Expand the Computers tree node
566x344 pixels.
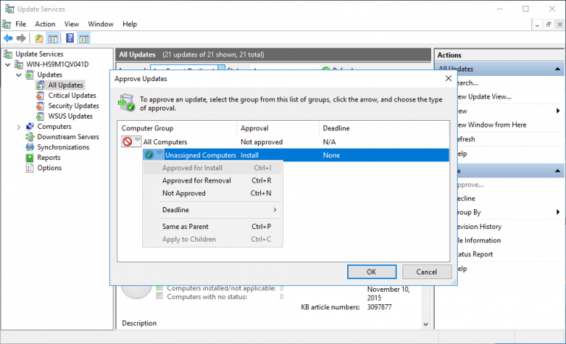point(18,127)
